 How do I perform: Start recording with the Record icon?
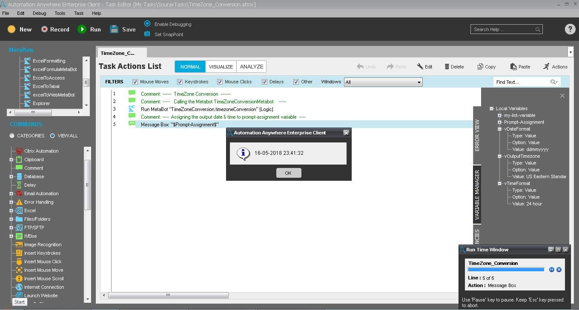(x=44, y=29)
